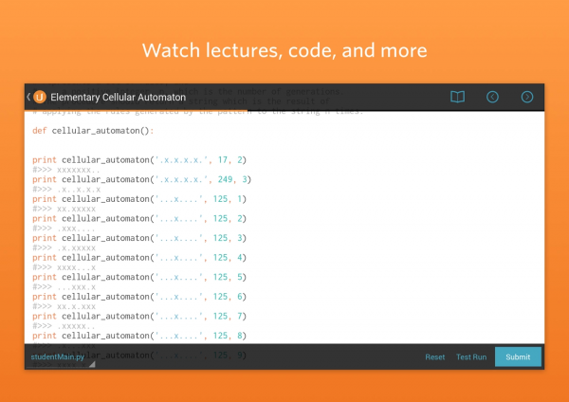Image resolution: width=569 pixels, height=402 pixels.
Task: Click the comment '#>>> .xxx....'
Action: (x=64, y=228)
